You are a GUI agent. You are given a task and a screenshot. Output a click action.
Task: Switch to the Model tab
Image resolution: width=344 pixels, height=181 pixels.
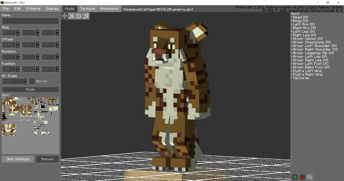point(70,9)
